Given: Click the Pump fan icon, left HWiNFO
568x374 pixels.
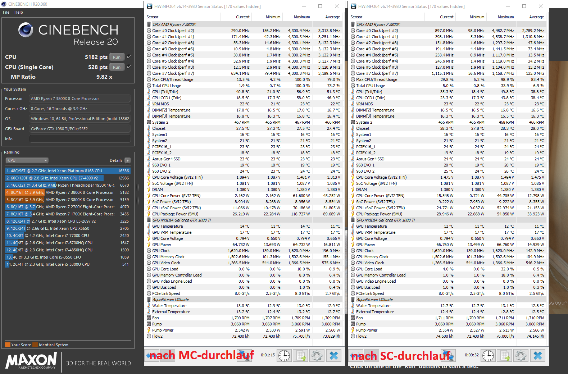Looking at the screenshot, I should pyautogui.click(x=149, y=324).
